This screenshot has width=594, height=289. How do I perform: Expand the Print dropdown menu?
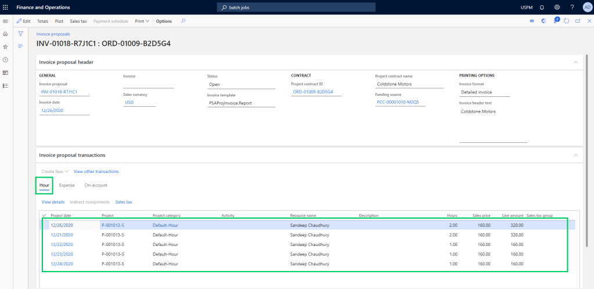point(142,21)
